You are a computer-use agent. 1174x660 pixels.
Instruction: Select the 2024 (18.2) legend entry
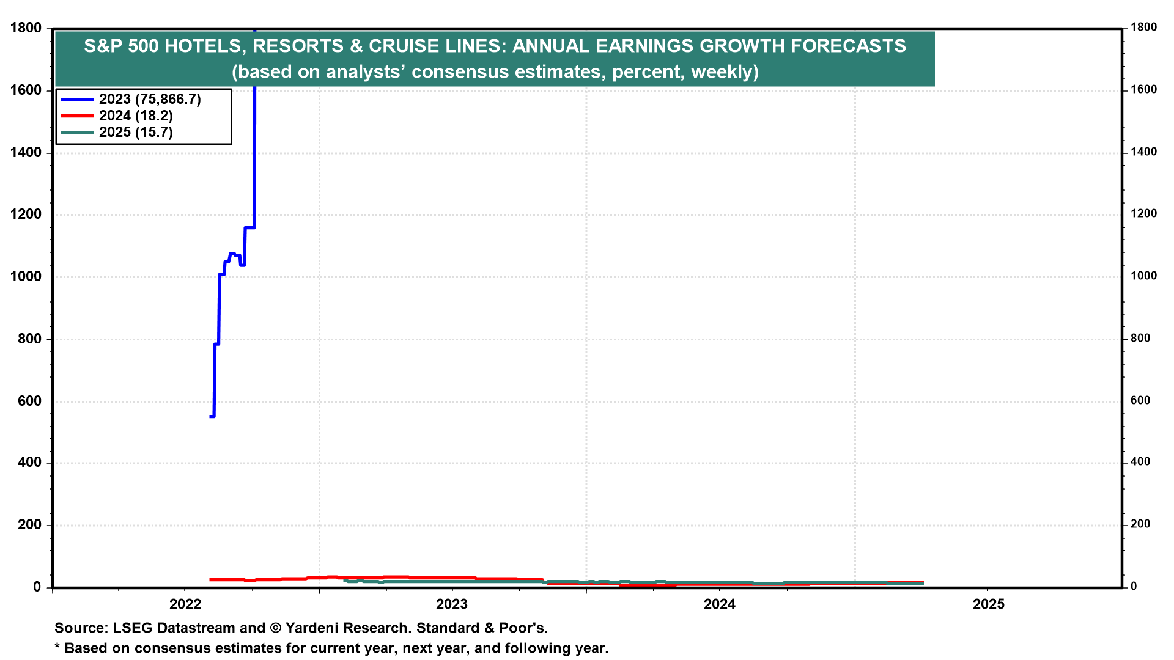(x=136, y=116)
